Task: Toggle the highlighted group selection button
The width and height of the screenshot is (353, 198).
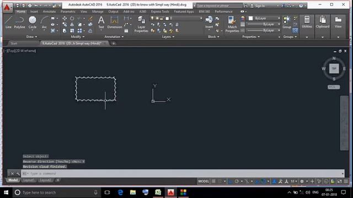Action: pos(296,31)
